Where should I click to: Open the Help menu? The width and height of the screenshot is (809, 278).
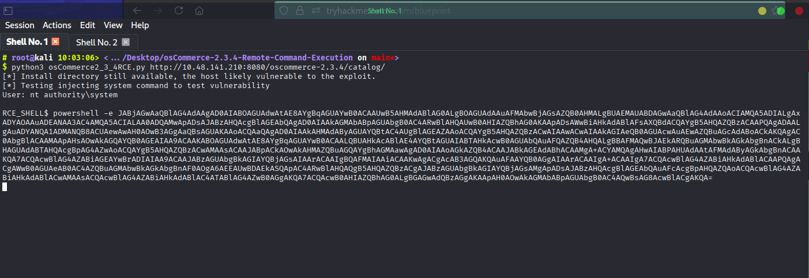tap(140, 25)
